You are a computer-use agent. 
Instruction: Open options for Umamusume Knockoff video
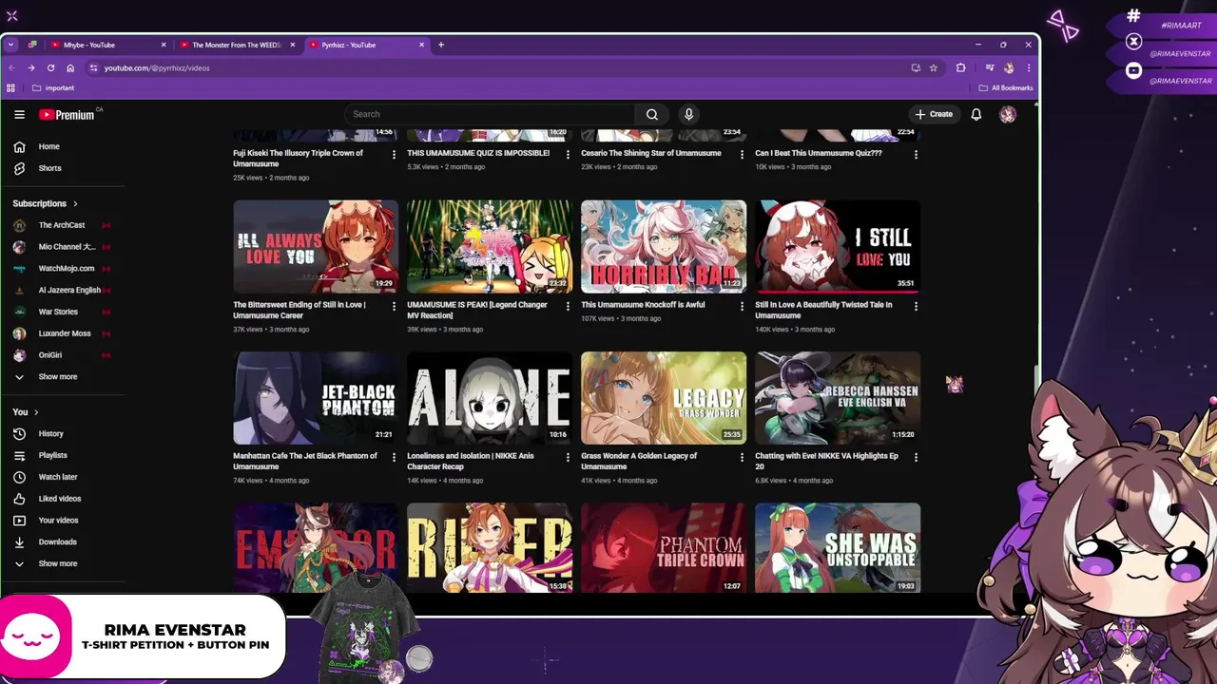pos(743,306)
